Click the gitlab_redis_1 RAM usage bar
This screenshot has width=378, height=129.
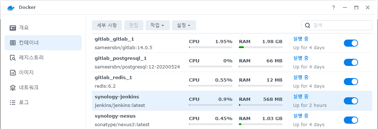coord(261,86)
